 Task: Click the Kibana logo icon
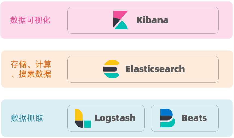(121, 20)
